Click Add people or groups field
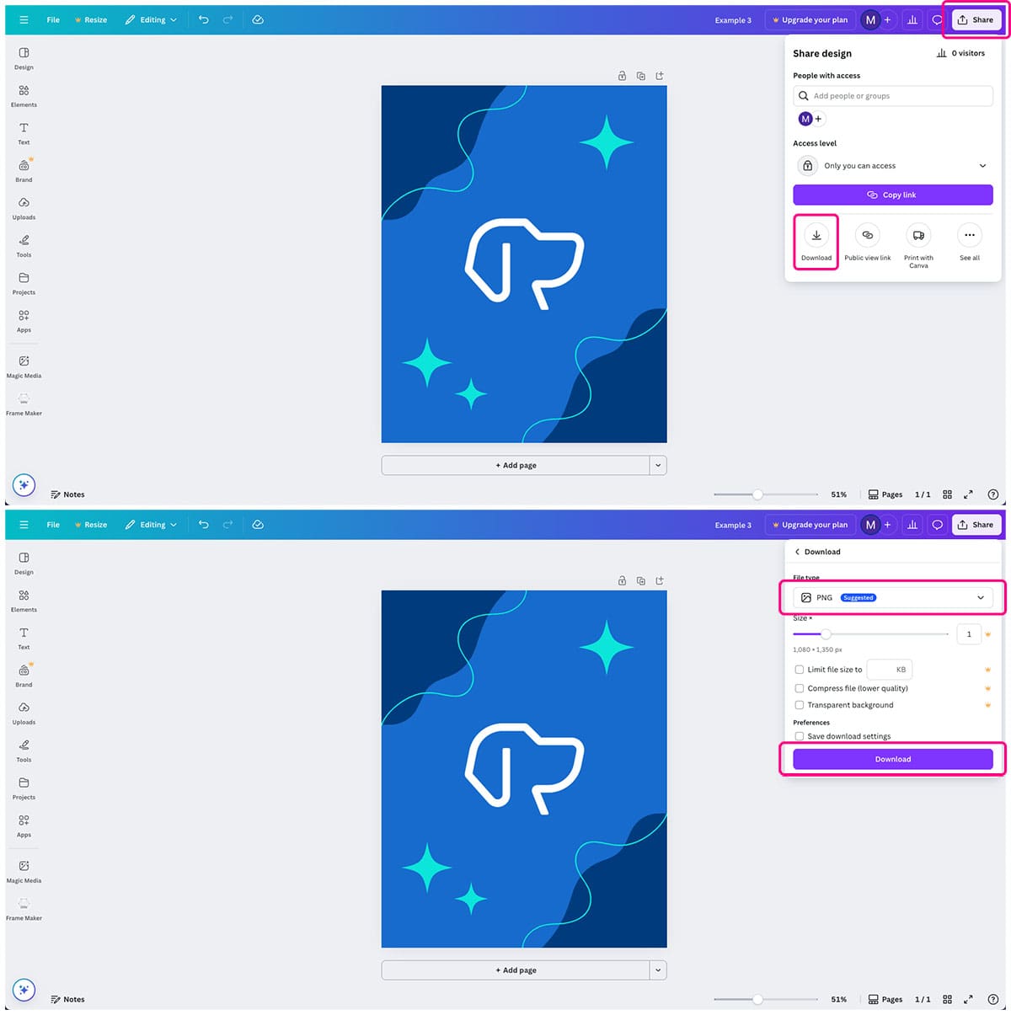The height and width of the screenshot is (1015, 1011). click(893, 96)
